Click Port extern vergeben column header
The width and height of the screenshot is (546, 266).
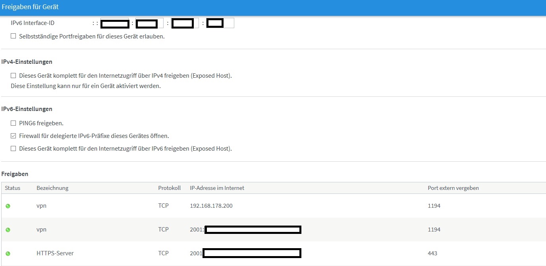click(453, 188)
